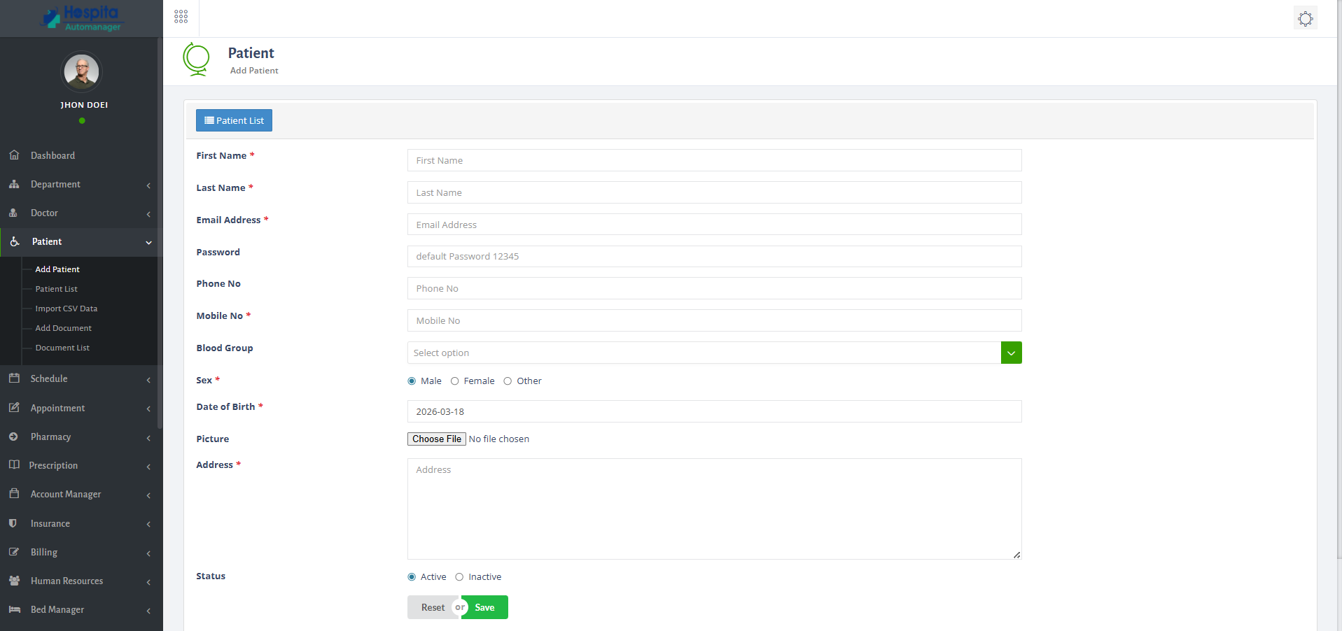Open the Dashboard sidebar icon

(x=14, y=155)
